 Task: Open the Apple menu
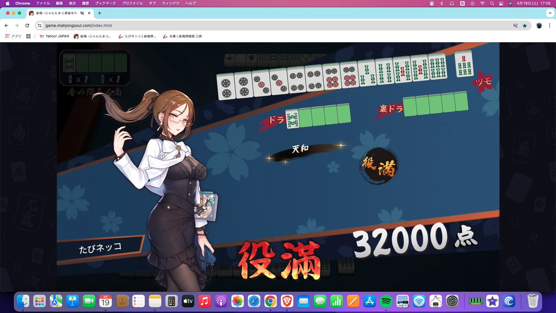(7, 3)
